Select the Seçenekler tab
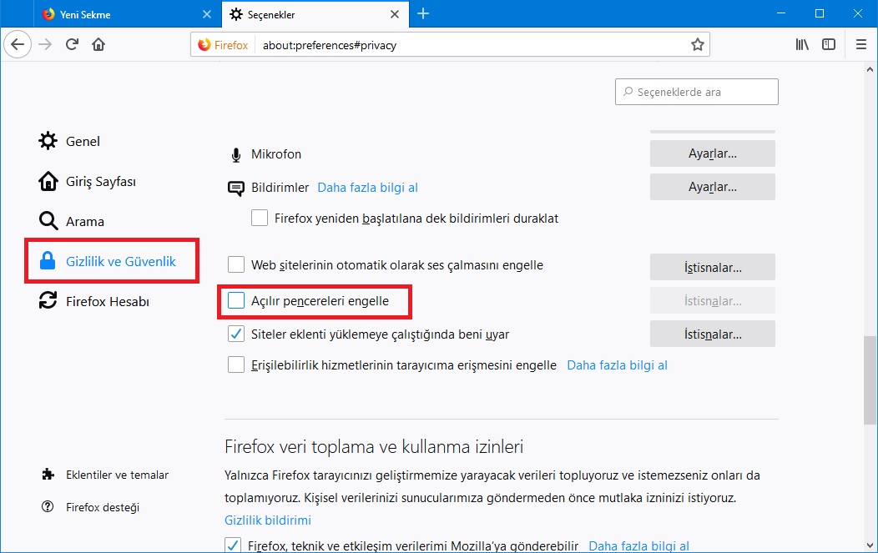 coord(315,14)
